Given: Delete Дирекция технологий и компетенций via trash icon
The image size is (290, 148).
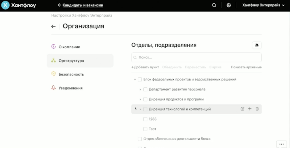Looking at the screenshot, I should click(257, 109).
